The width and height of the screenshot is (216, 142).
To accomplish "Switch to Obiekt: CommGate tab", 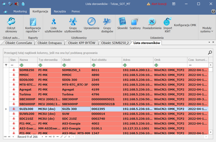I will pos(19,43).
